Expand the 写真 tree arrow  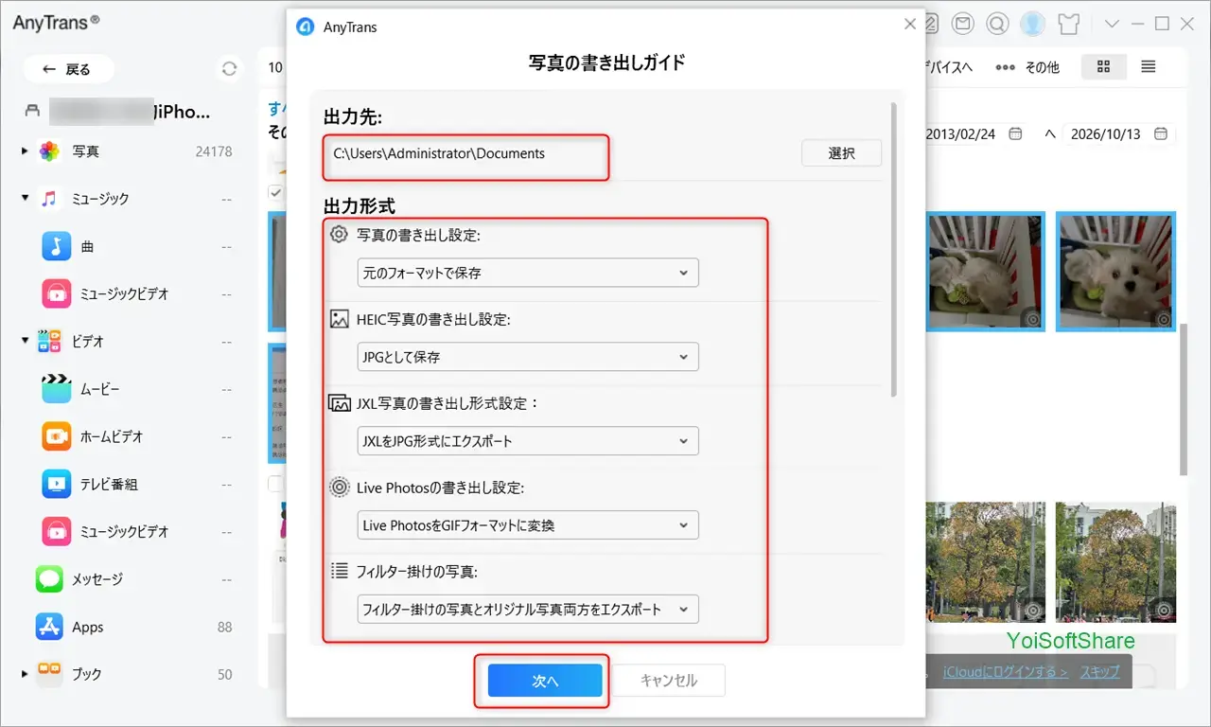coord(25,151)
